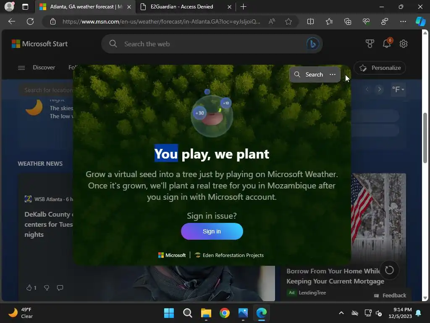Image resolution: width=430 pixels, height=323 pixels.
Task: Open taskbar weather widget 49°F Clear
Action: point(20,313)
